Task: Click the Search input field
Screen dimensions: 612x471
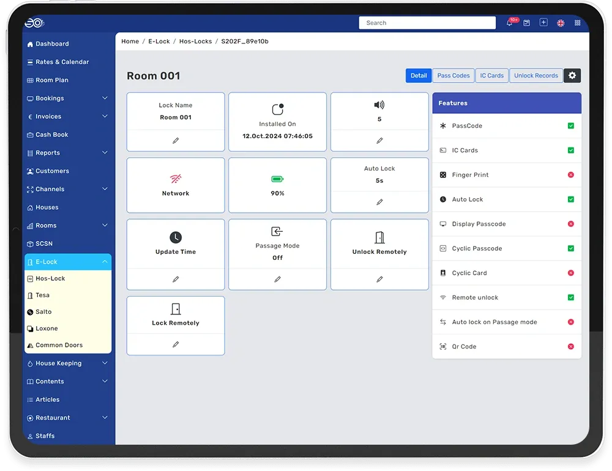Action: click(x=427, y=23)
